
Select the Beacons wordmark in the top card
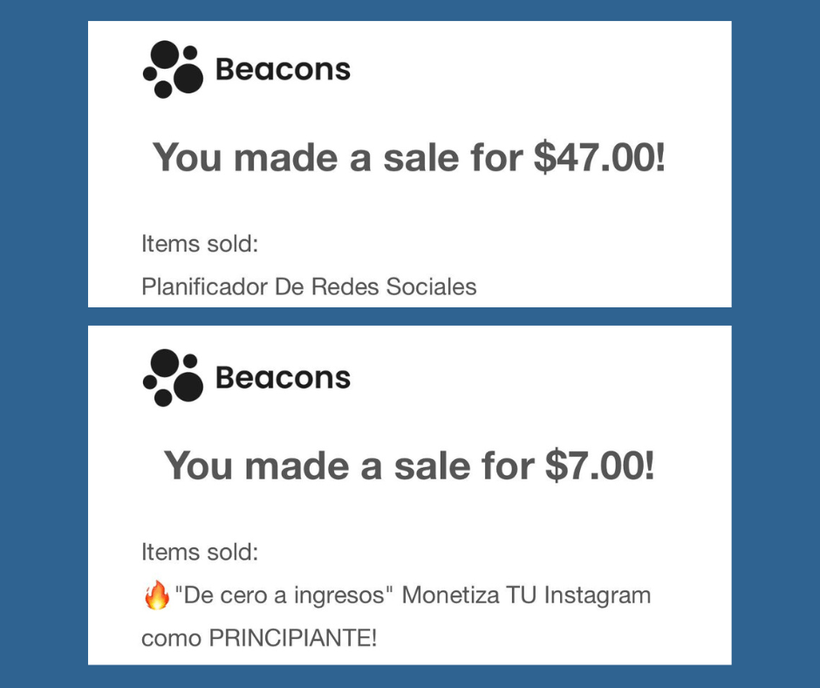coord(283,70)
